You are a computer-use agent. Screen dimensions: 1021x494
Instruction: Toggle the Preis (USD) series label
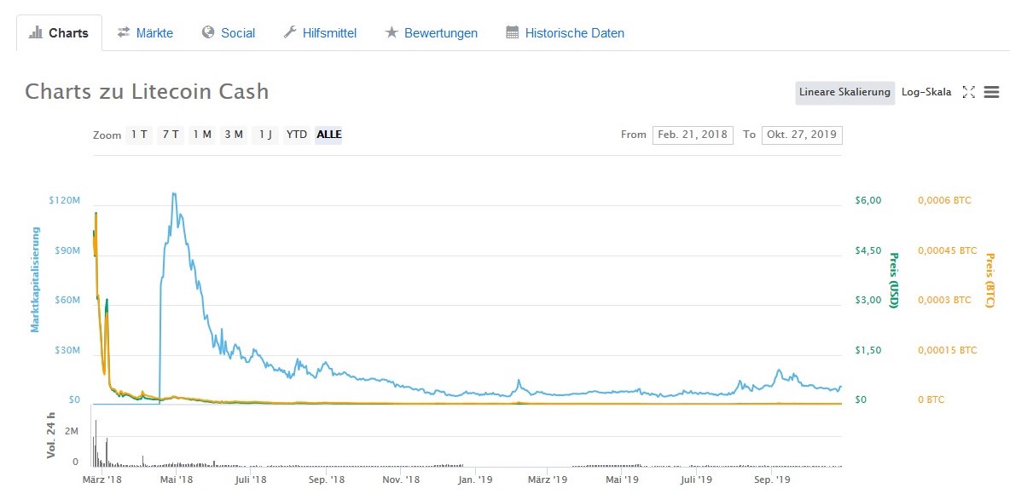[893, 280]
